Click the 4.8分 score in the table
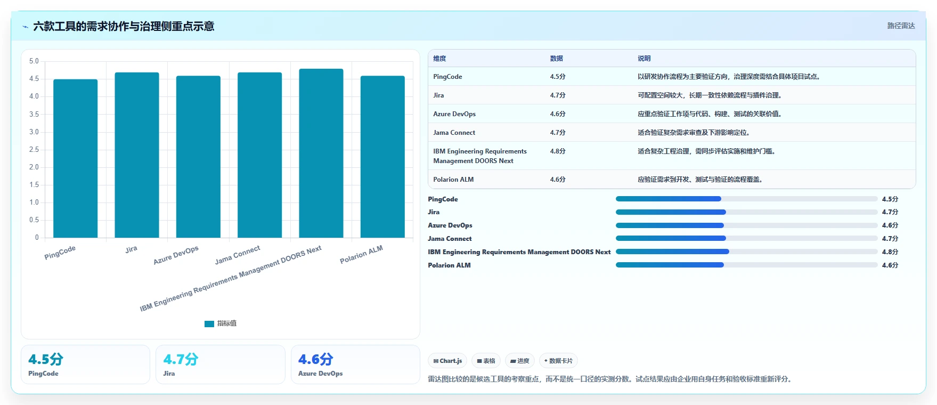 tap(558, 151)
